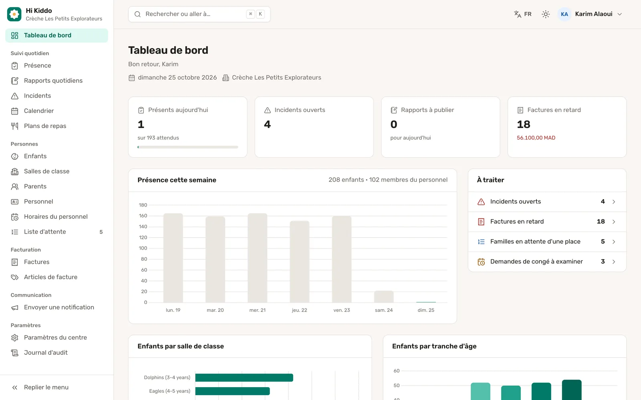Click the attendance progress bar under 193 attendus
Viewport: 641px width, 400px height.
[187, 147]
